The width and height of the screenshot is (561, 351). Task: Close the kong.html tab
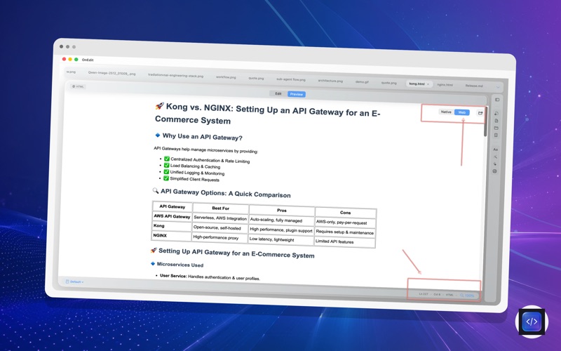tap(428, 84)
